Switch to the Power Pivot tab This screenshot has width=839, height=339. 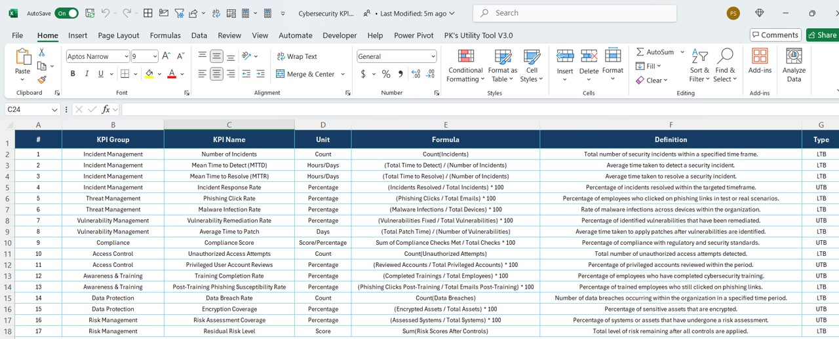(414, 35)
